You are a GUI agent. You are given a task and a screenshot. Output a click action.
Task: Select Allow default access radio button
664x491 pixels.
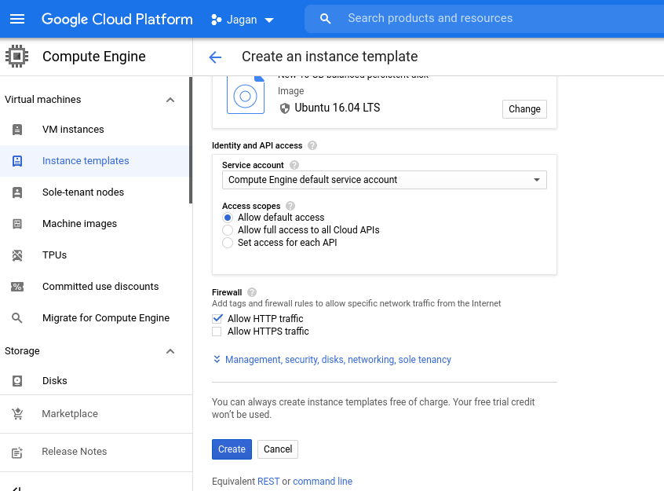point(228,218)
